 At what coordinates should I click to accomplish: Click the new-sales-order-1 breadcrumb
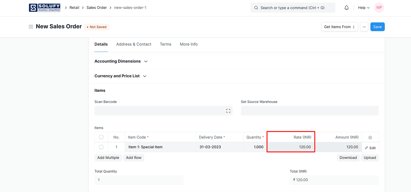(x=130, y=8)
